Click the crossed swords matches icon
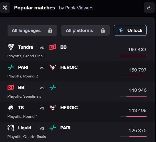 click(5, 8)
